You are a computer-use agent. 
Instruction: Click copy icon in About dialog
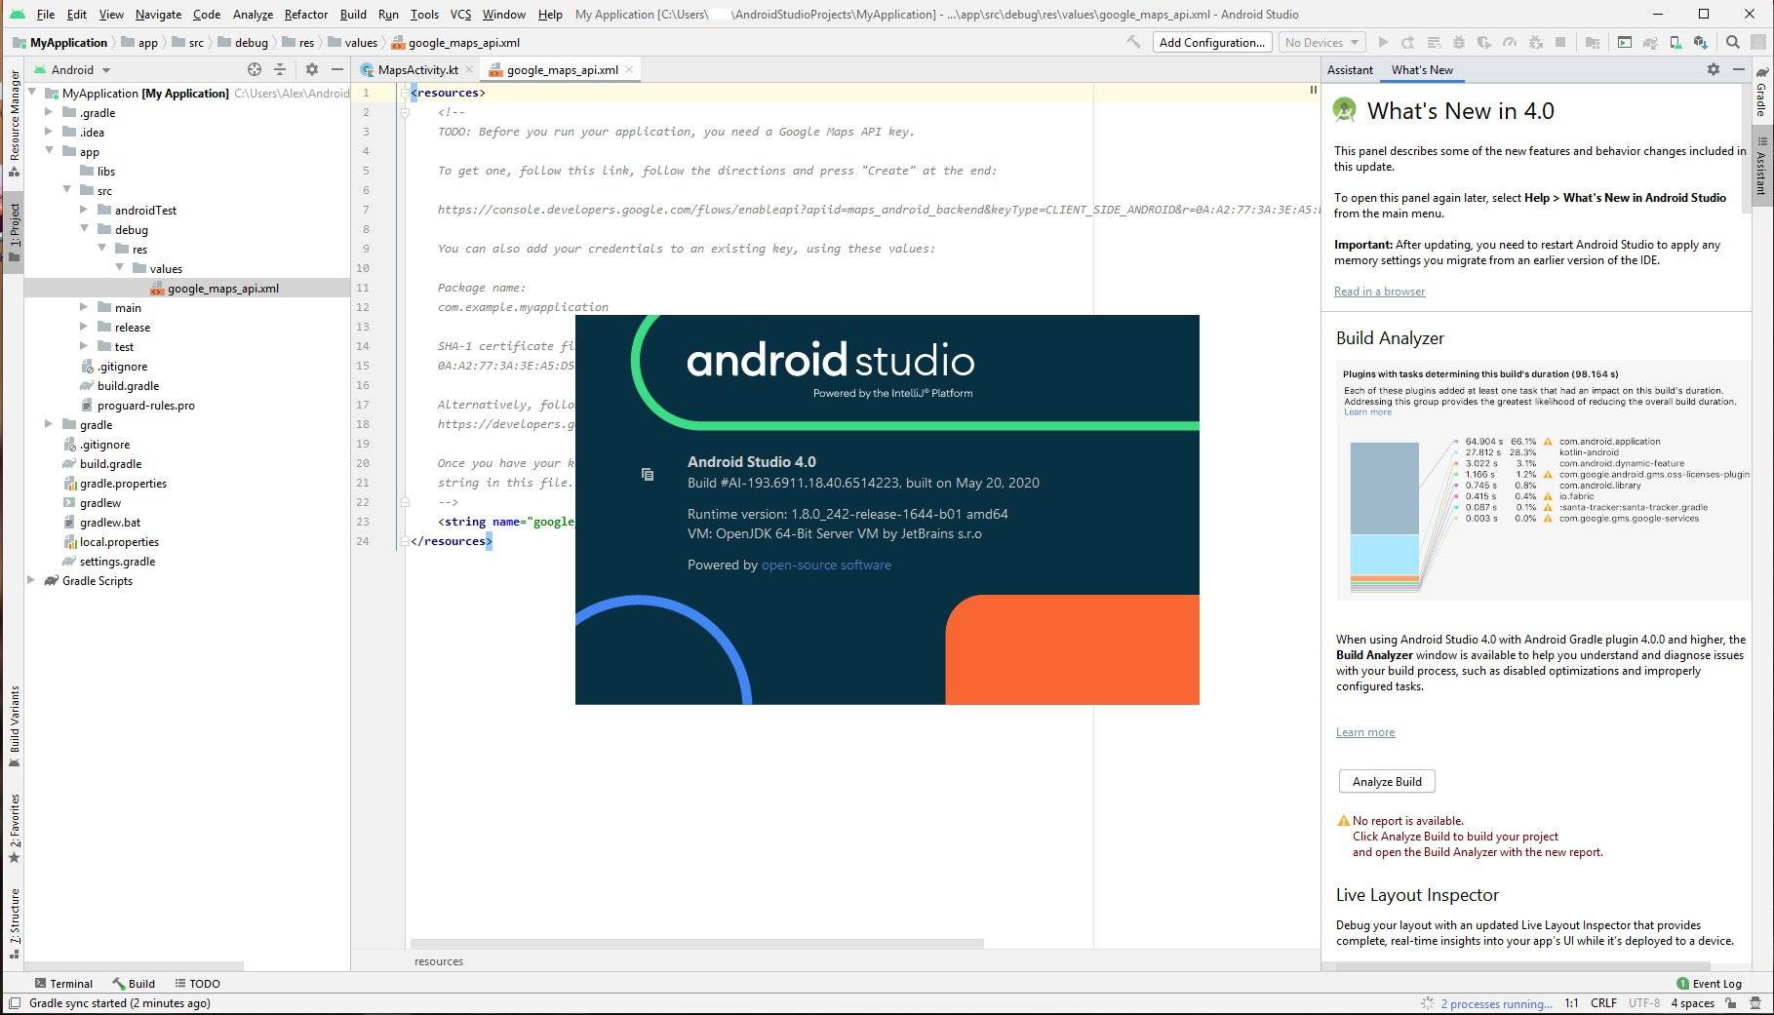(x=648, y=474)
